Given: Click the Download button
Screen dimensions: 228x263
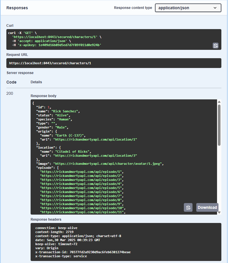Looking at the screenshot, I should click(x=207, y=207).
